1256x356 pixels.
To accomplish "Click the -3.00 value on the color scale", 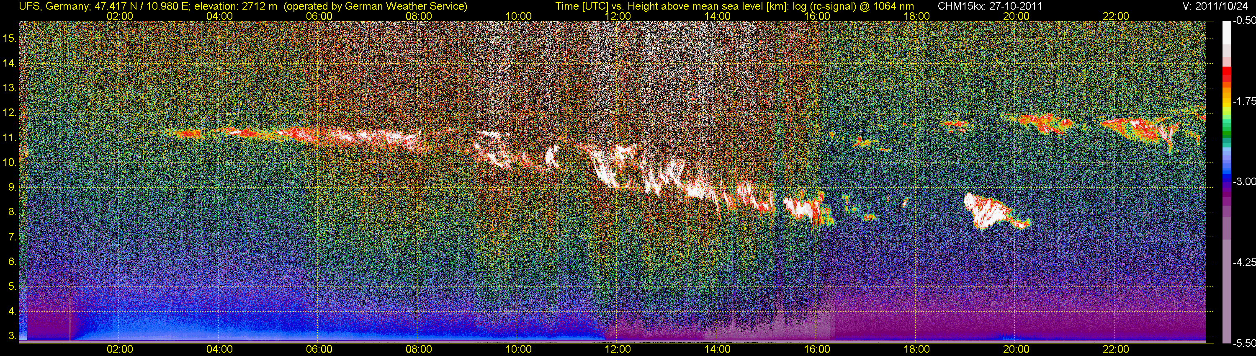I will click(x=1244, y=182).
